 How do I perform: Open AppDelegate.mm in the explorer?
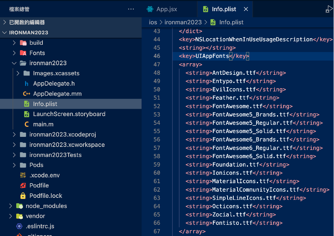(x=71, y=94)
